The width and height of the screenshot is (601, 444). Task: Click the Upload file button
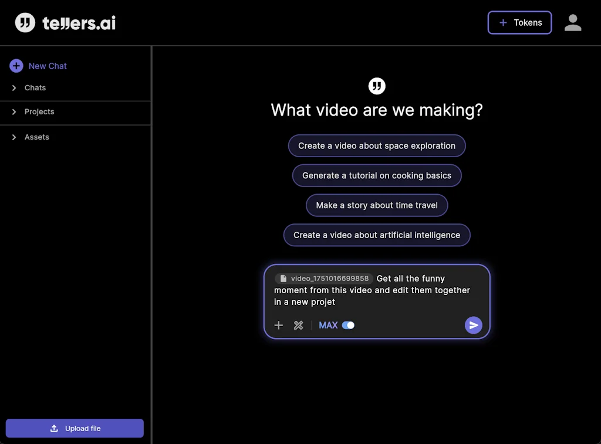(74, 428)
